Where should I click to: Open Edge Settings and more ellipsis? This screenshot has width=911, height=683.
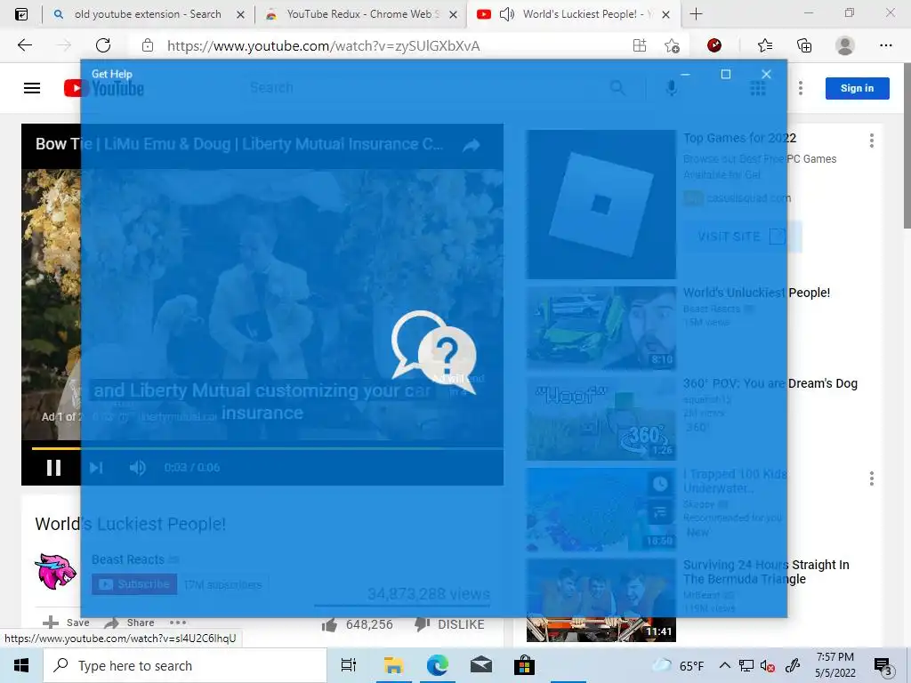coord(885,45)
